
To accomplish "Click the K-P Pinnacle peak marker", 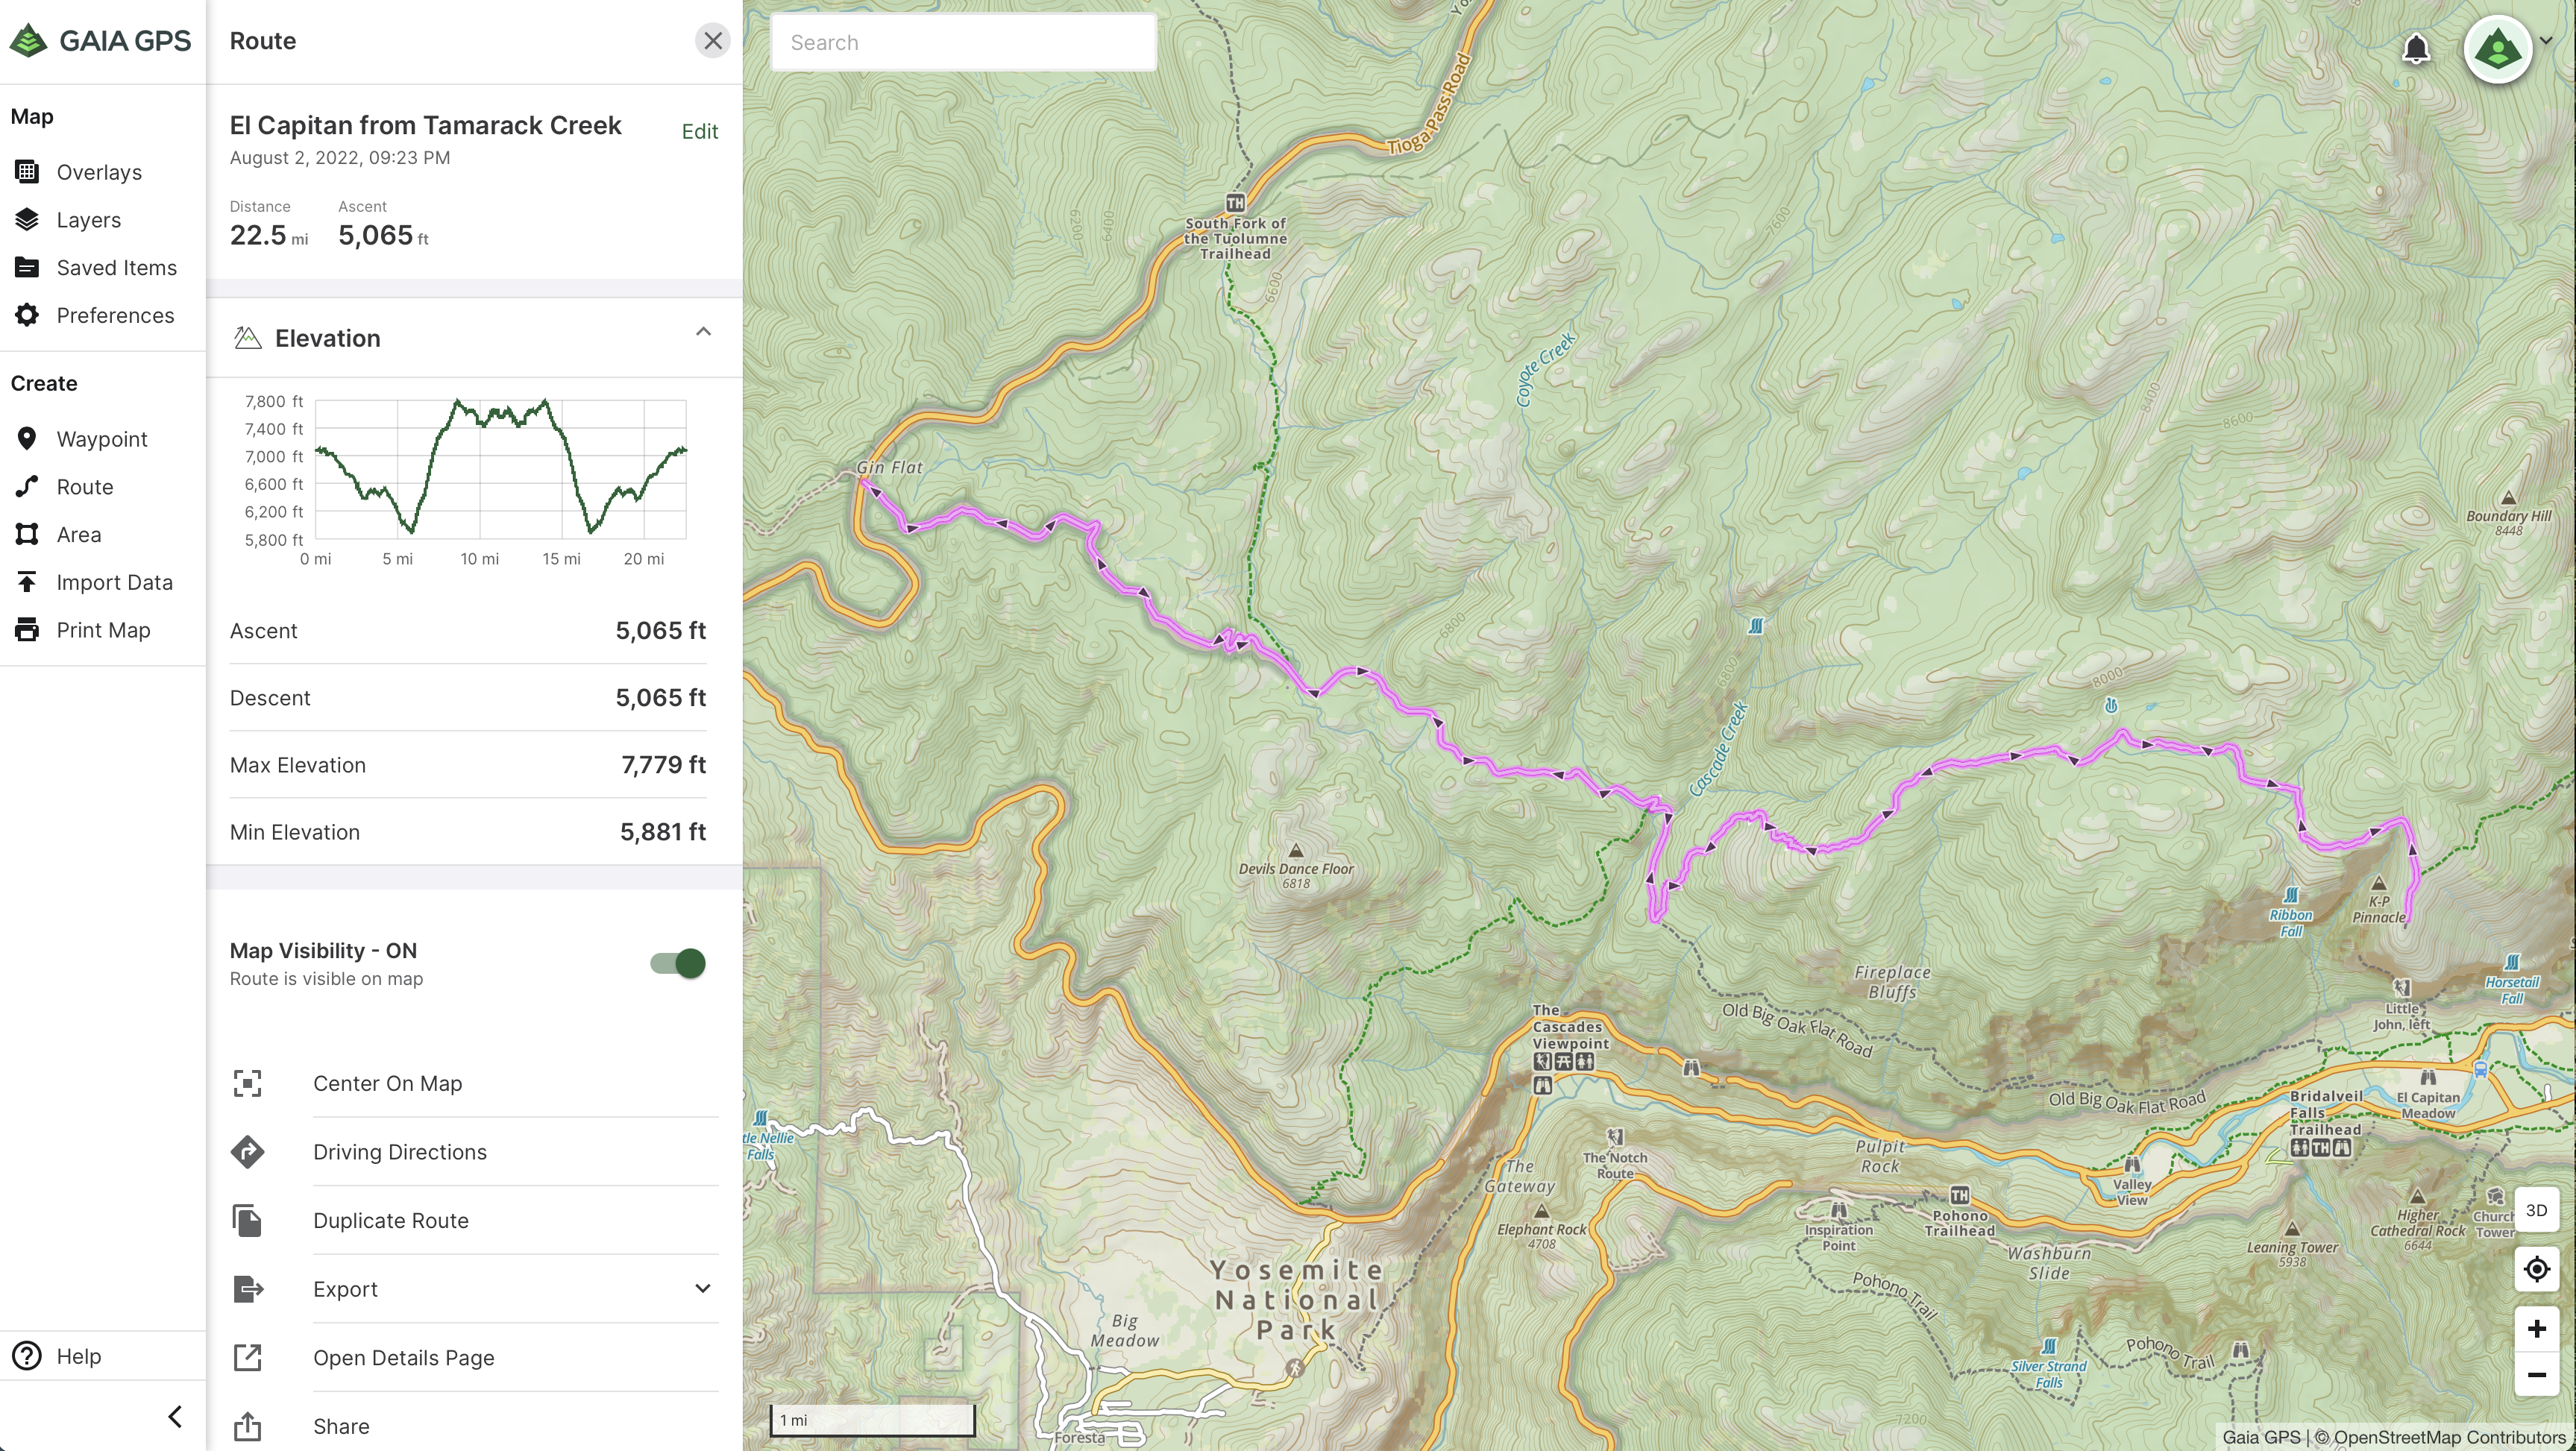I will click(x=2379, y=884).
